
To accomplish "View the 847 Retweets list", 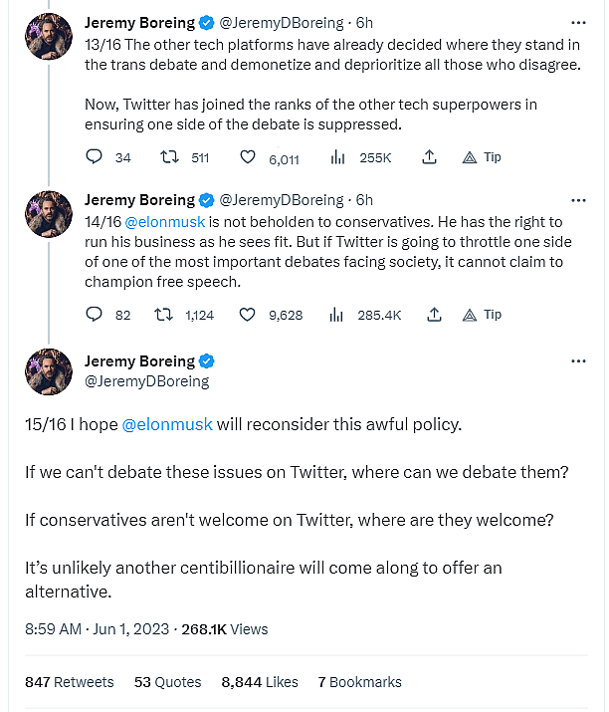I will (x=70, y=682).
